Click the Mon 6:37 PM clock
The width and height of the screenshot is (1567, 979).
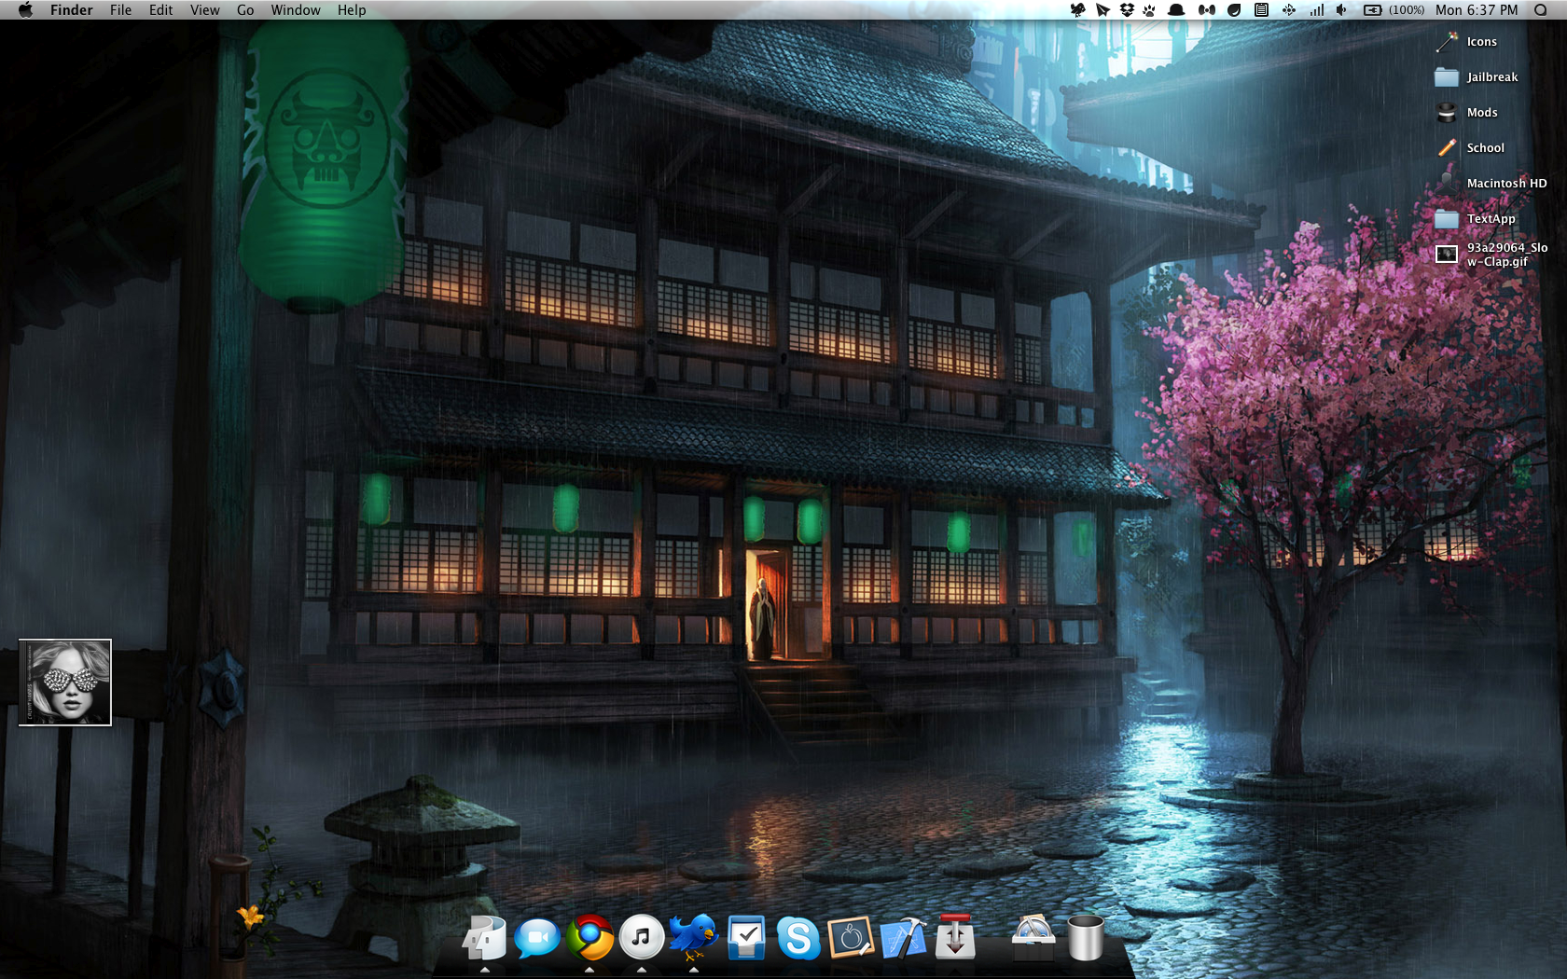1477,10
